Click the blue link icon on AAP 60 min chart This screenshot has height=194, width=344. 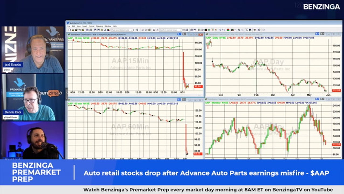coord(179,99)
